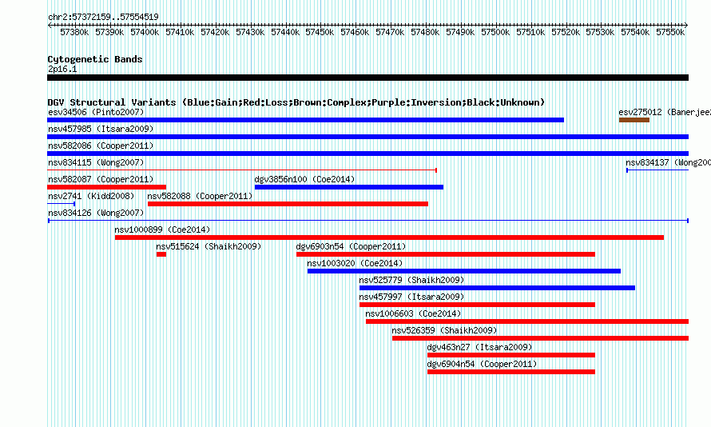Click the 57420k ruler position
Viewport: 711px width, 427px height.
(215, 32)
